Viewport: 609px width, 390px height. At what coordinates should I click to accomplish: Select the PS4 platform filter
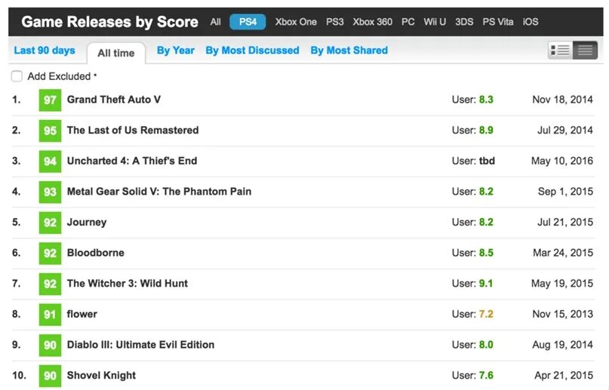248,22
